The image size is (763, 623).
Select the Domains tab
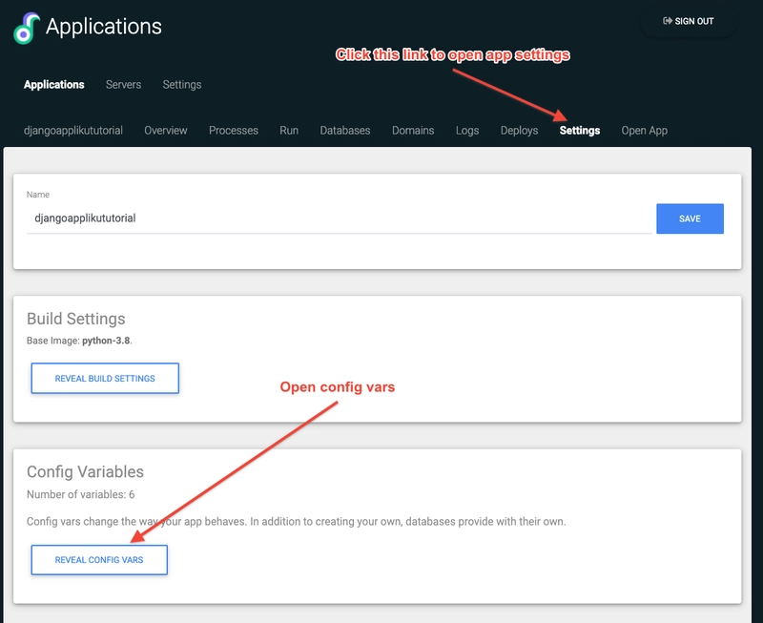click(x=413, y=131)
